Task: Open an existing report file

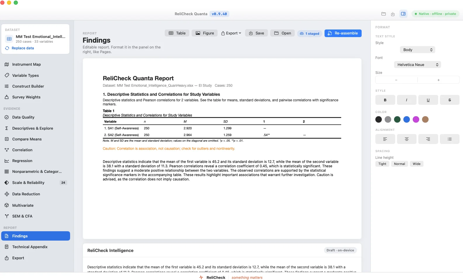Action: coord(282,33)
